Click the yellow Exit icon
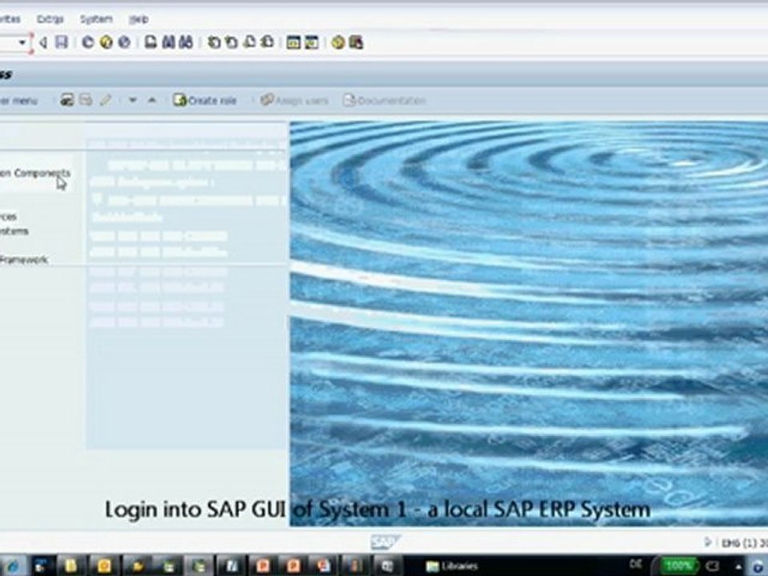768x576 pixels. (x=106, y=42)
